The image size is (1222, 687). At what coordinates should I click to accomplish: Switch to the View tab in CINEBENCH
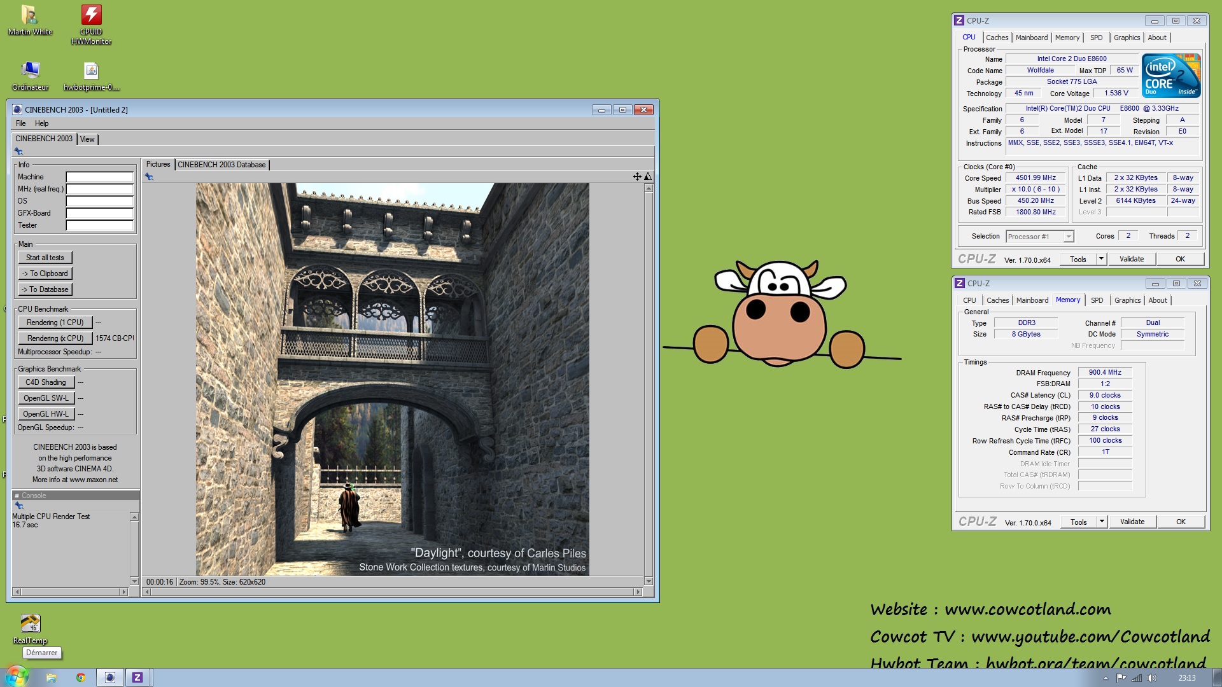click(87, 139)
